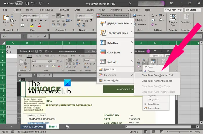This screenshot has height=134, width=203.
Task: Apply Underline formatting
Action: 32,20
